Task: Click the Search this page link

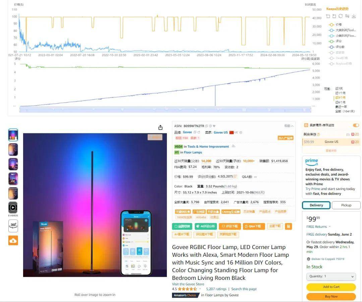Action: [x=244, y=289]
